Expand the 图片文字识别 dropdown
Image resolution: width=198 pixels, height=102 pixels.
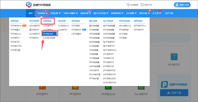tap(101, 13)
